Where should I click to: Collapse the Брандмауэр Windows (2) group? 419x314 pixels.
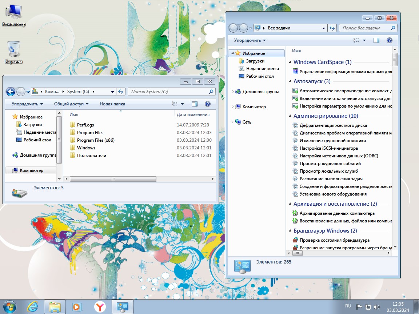pos(290,231)
